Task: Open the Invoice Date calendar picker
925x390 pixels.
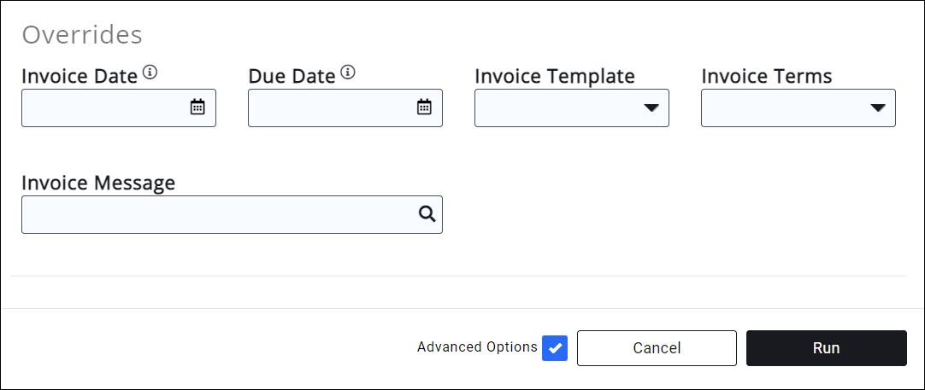Action: coord(197,108)
